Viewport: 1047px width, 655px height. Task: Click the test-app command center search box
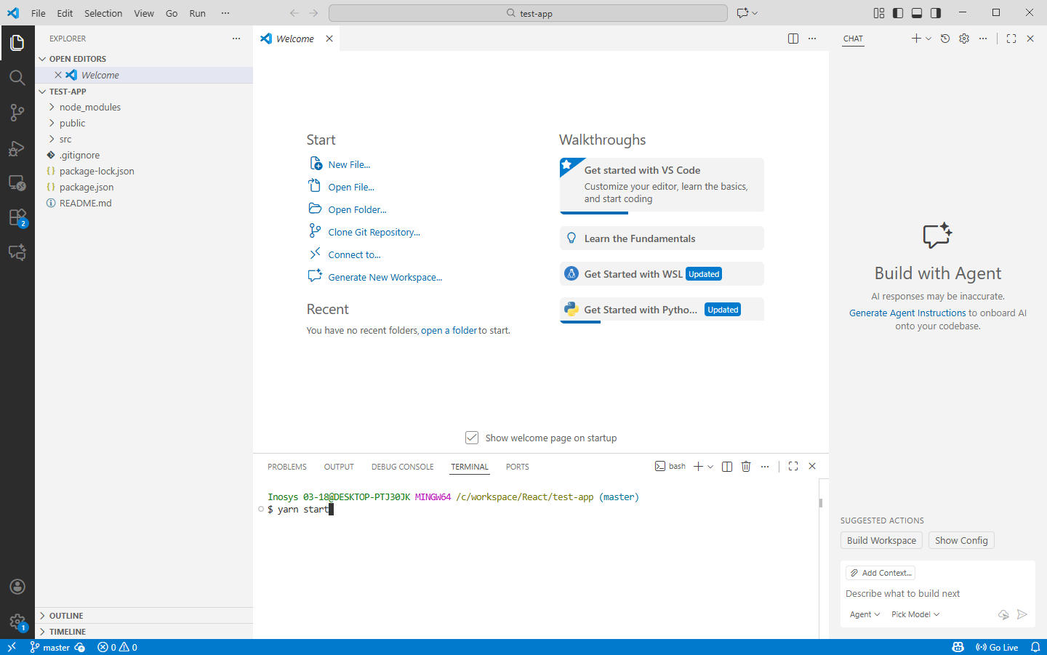[x=528, y=13]
